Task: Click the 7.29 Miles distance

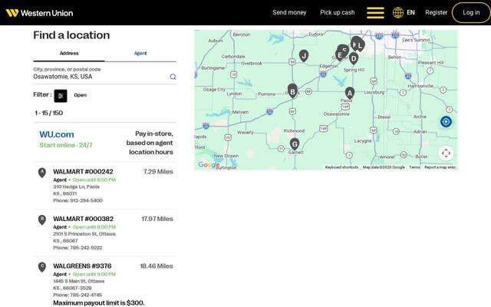Action: [x=158, y=172]
